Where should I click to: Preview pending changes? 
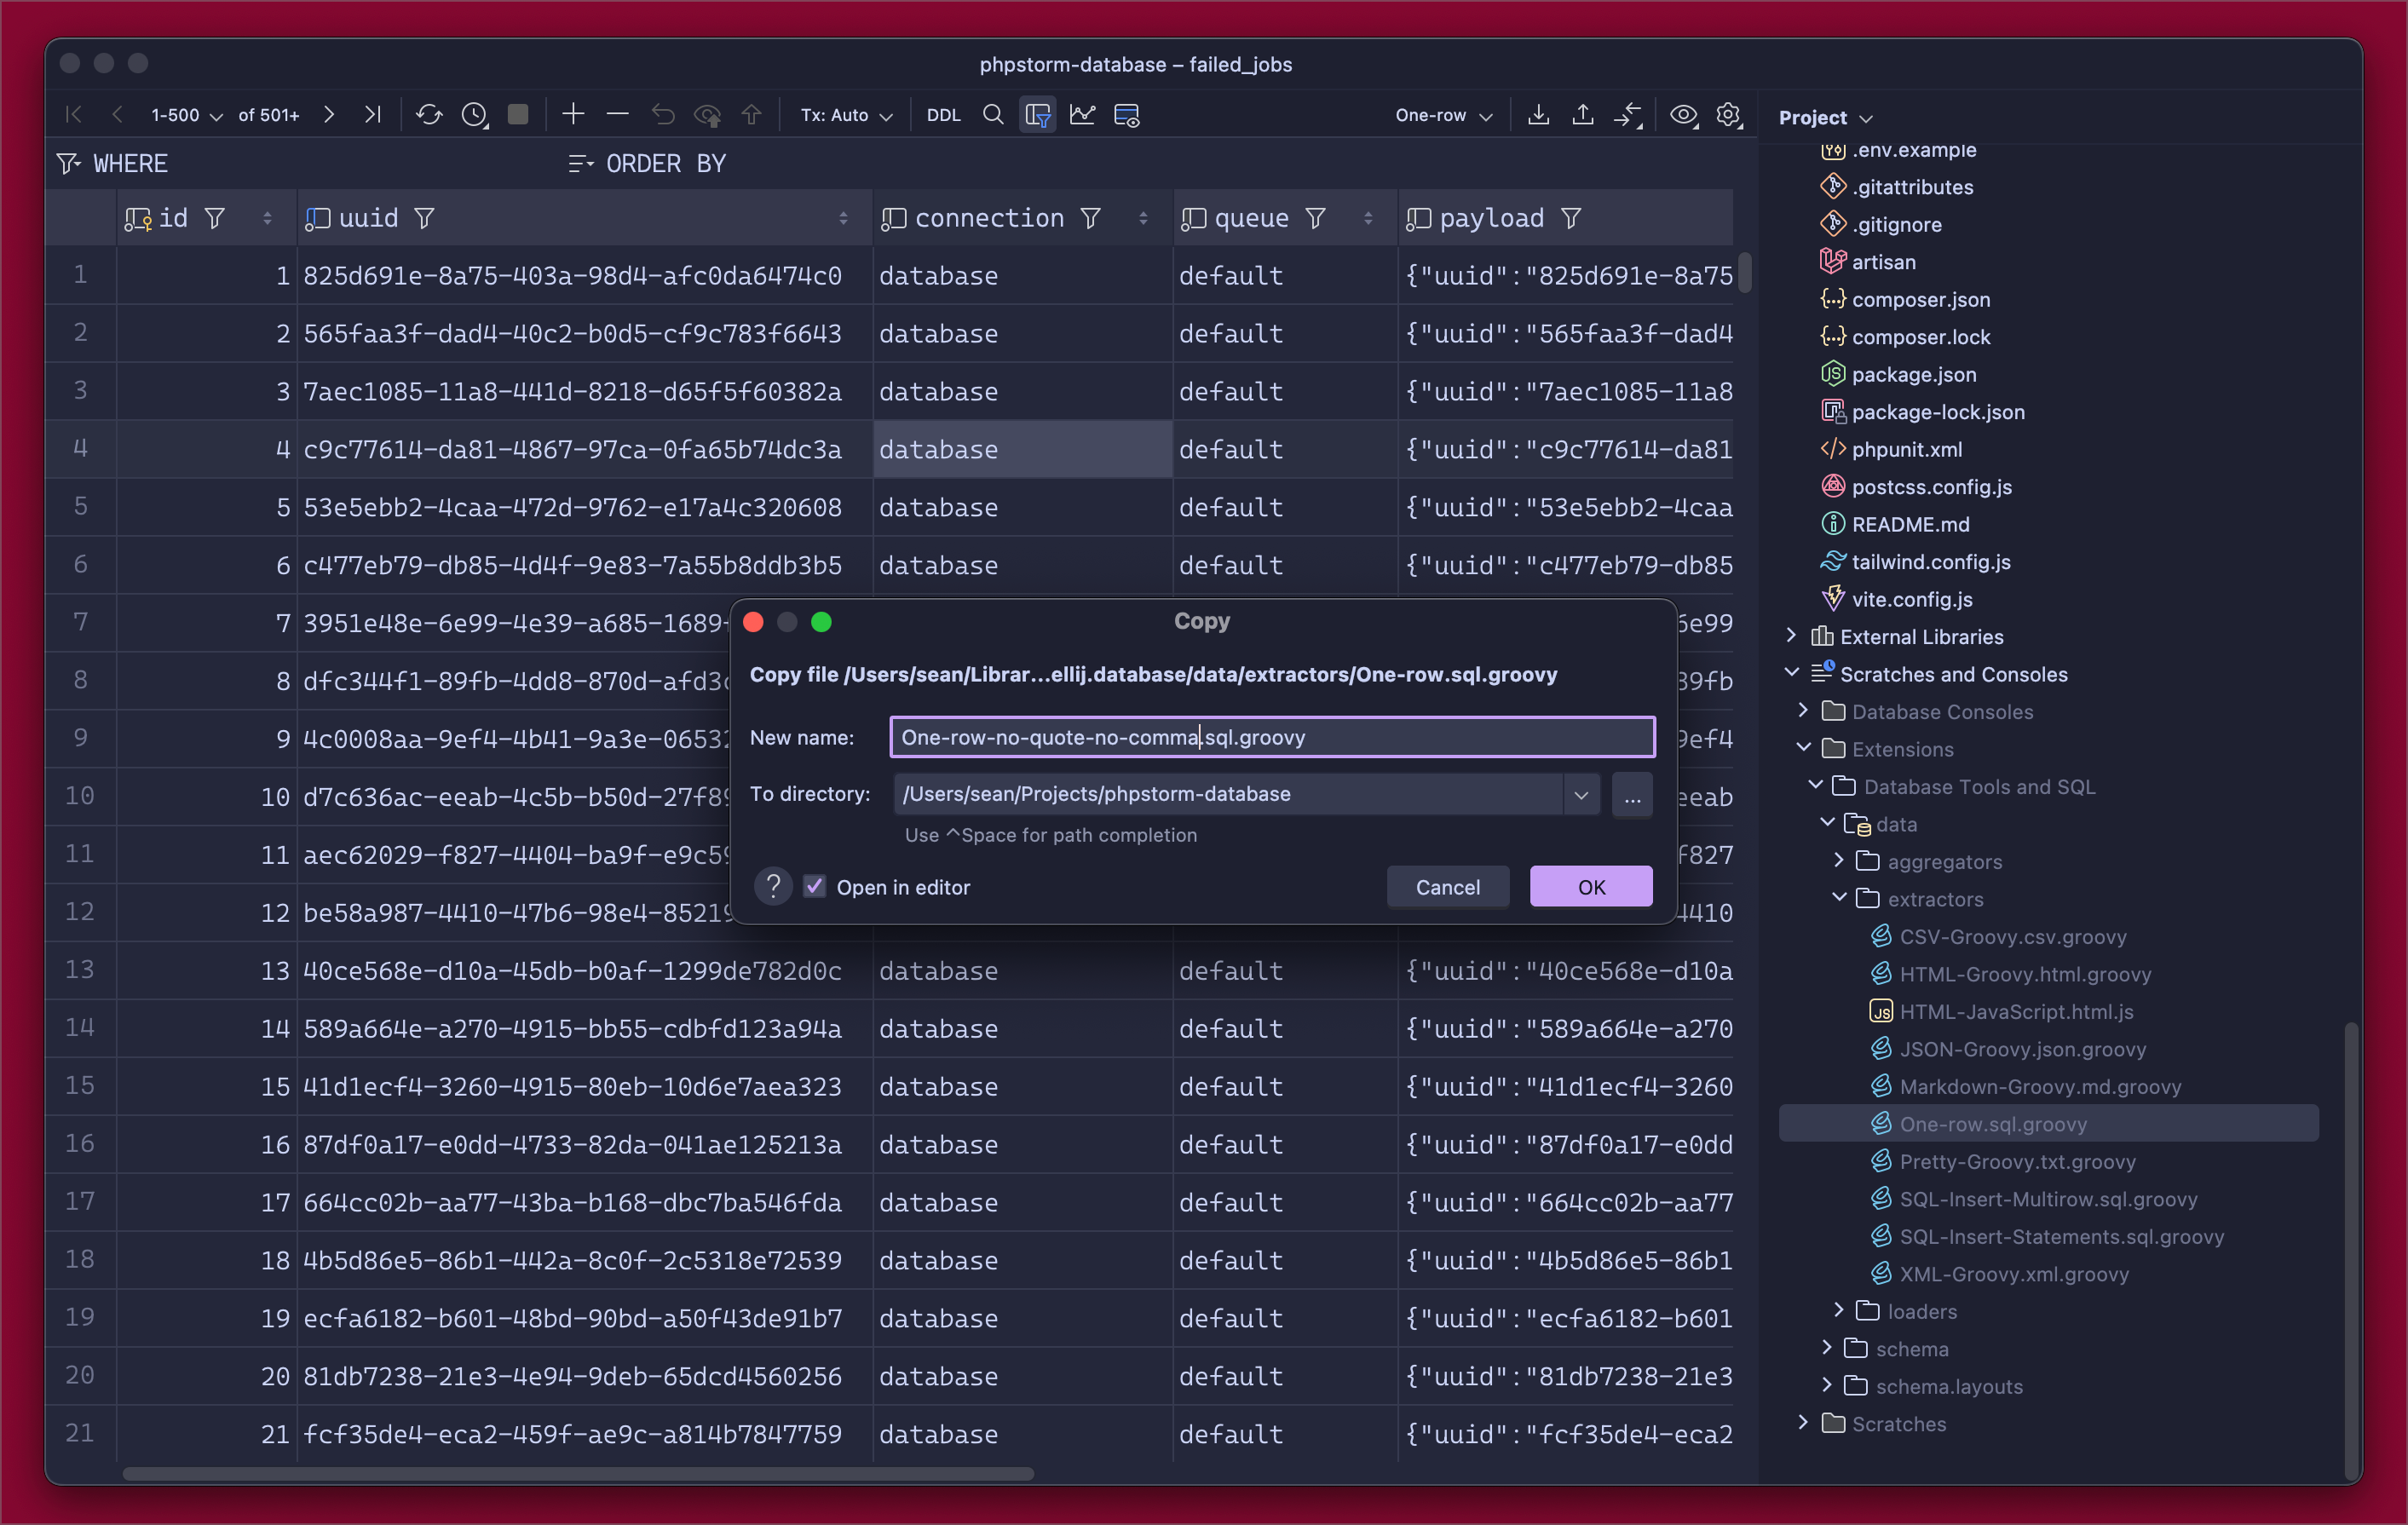point(708,115)
